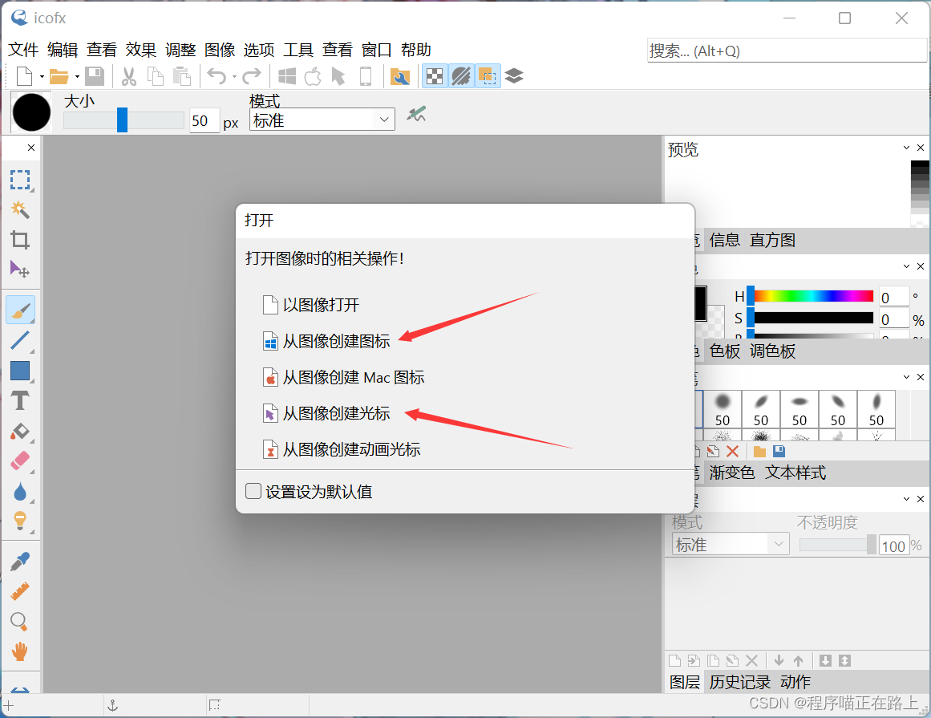Activate the Zoom magnifier tool
Image resolution: width=931 pixels, height=718 pixels.
[x=21, y=621]
